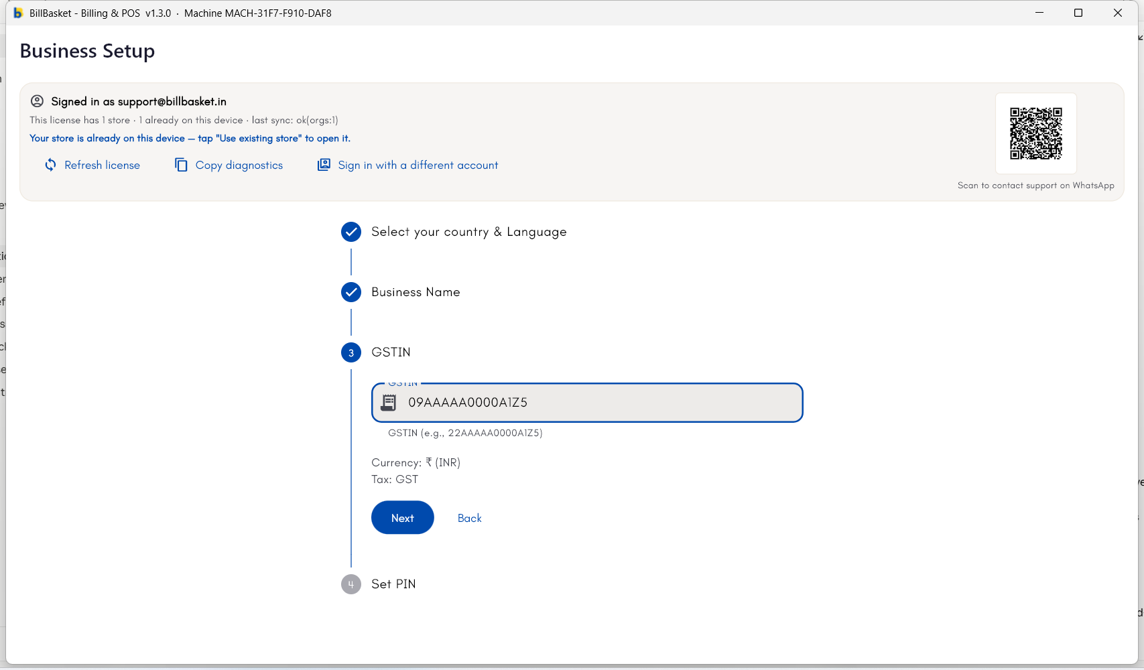The height and width of the screenshot is (670, 1144).
Task: Click the Copy diagnostics clipboard icon
Action: coord(181,165)
